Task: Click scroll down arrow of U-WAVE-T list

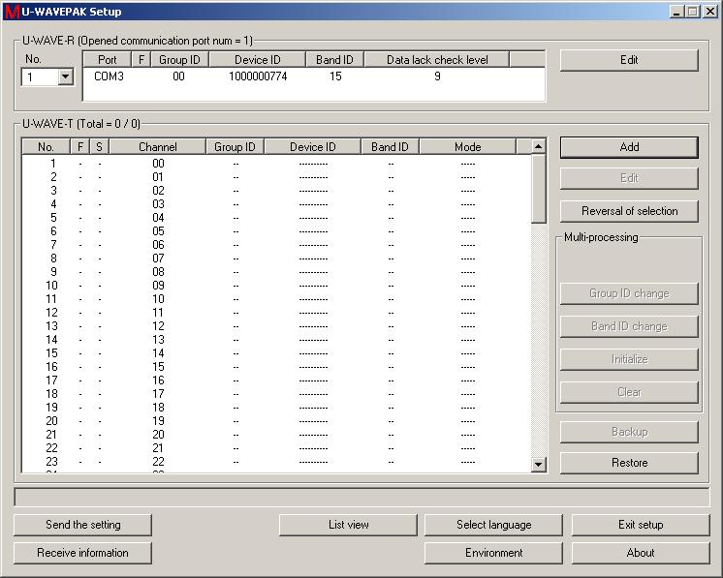Action: tap(538, 465)
